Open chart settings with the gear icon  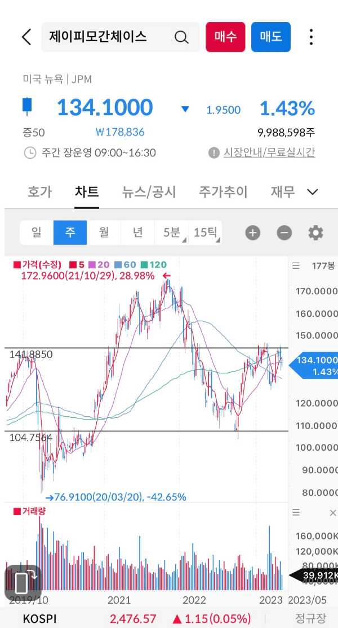315,233
